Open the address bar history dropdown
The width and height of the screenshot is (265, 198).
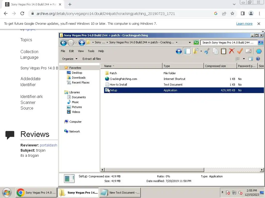coord(190,43)
